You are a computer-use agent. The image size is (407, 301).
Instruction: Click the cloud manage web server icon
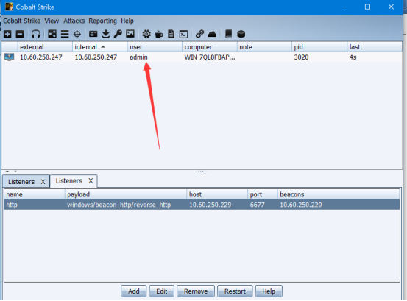[x=212, y=34]
